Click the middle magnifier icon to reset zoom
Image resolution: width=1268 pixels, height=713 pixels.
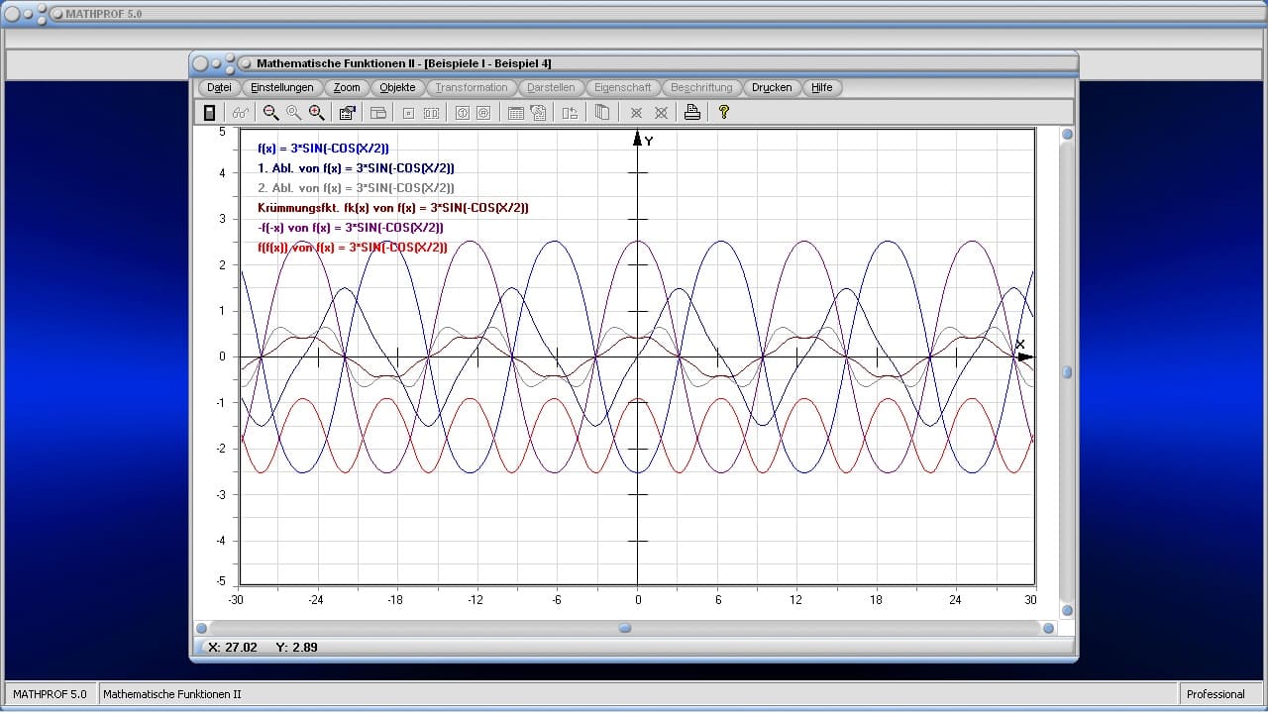(x=293, y=113)
